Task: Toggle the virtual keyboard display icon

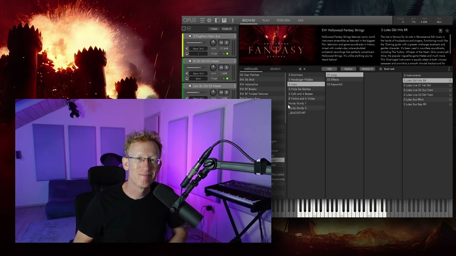Action: (224, 21)
